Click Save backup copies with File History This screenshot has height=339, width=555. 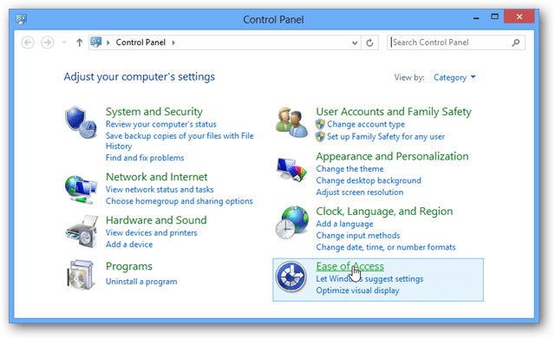click(180, 140)
